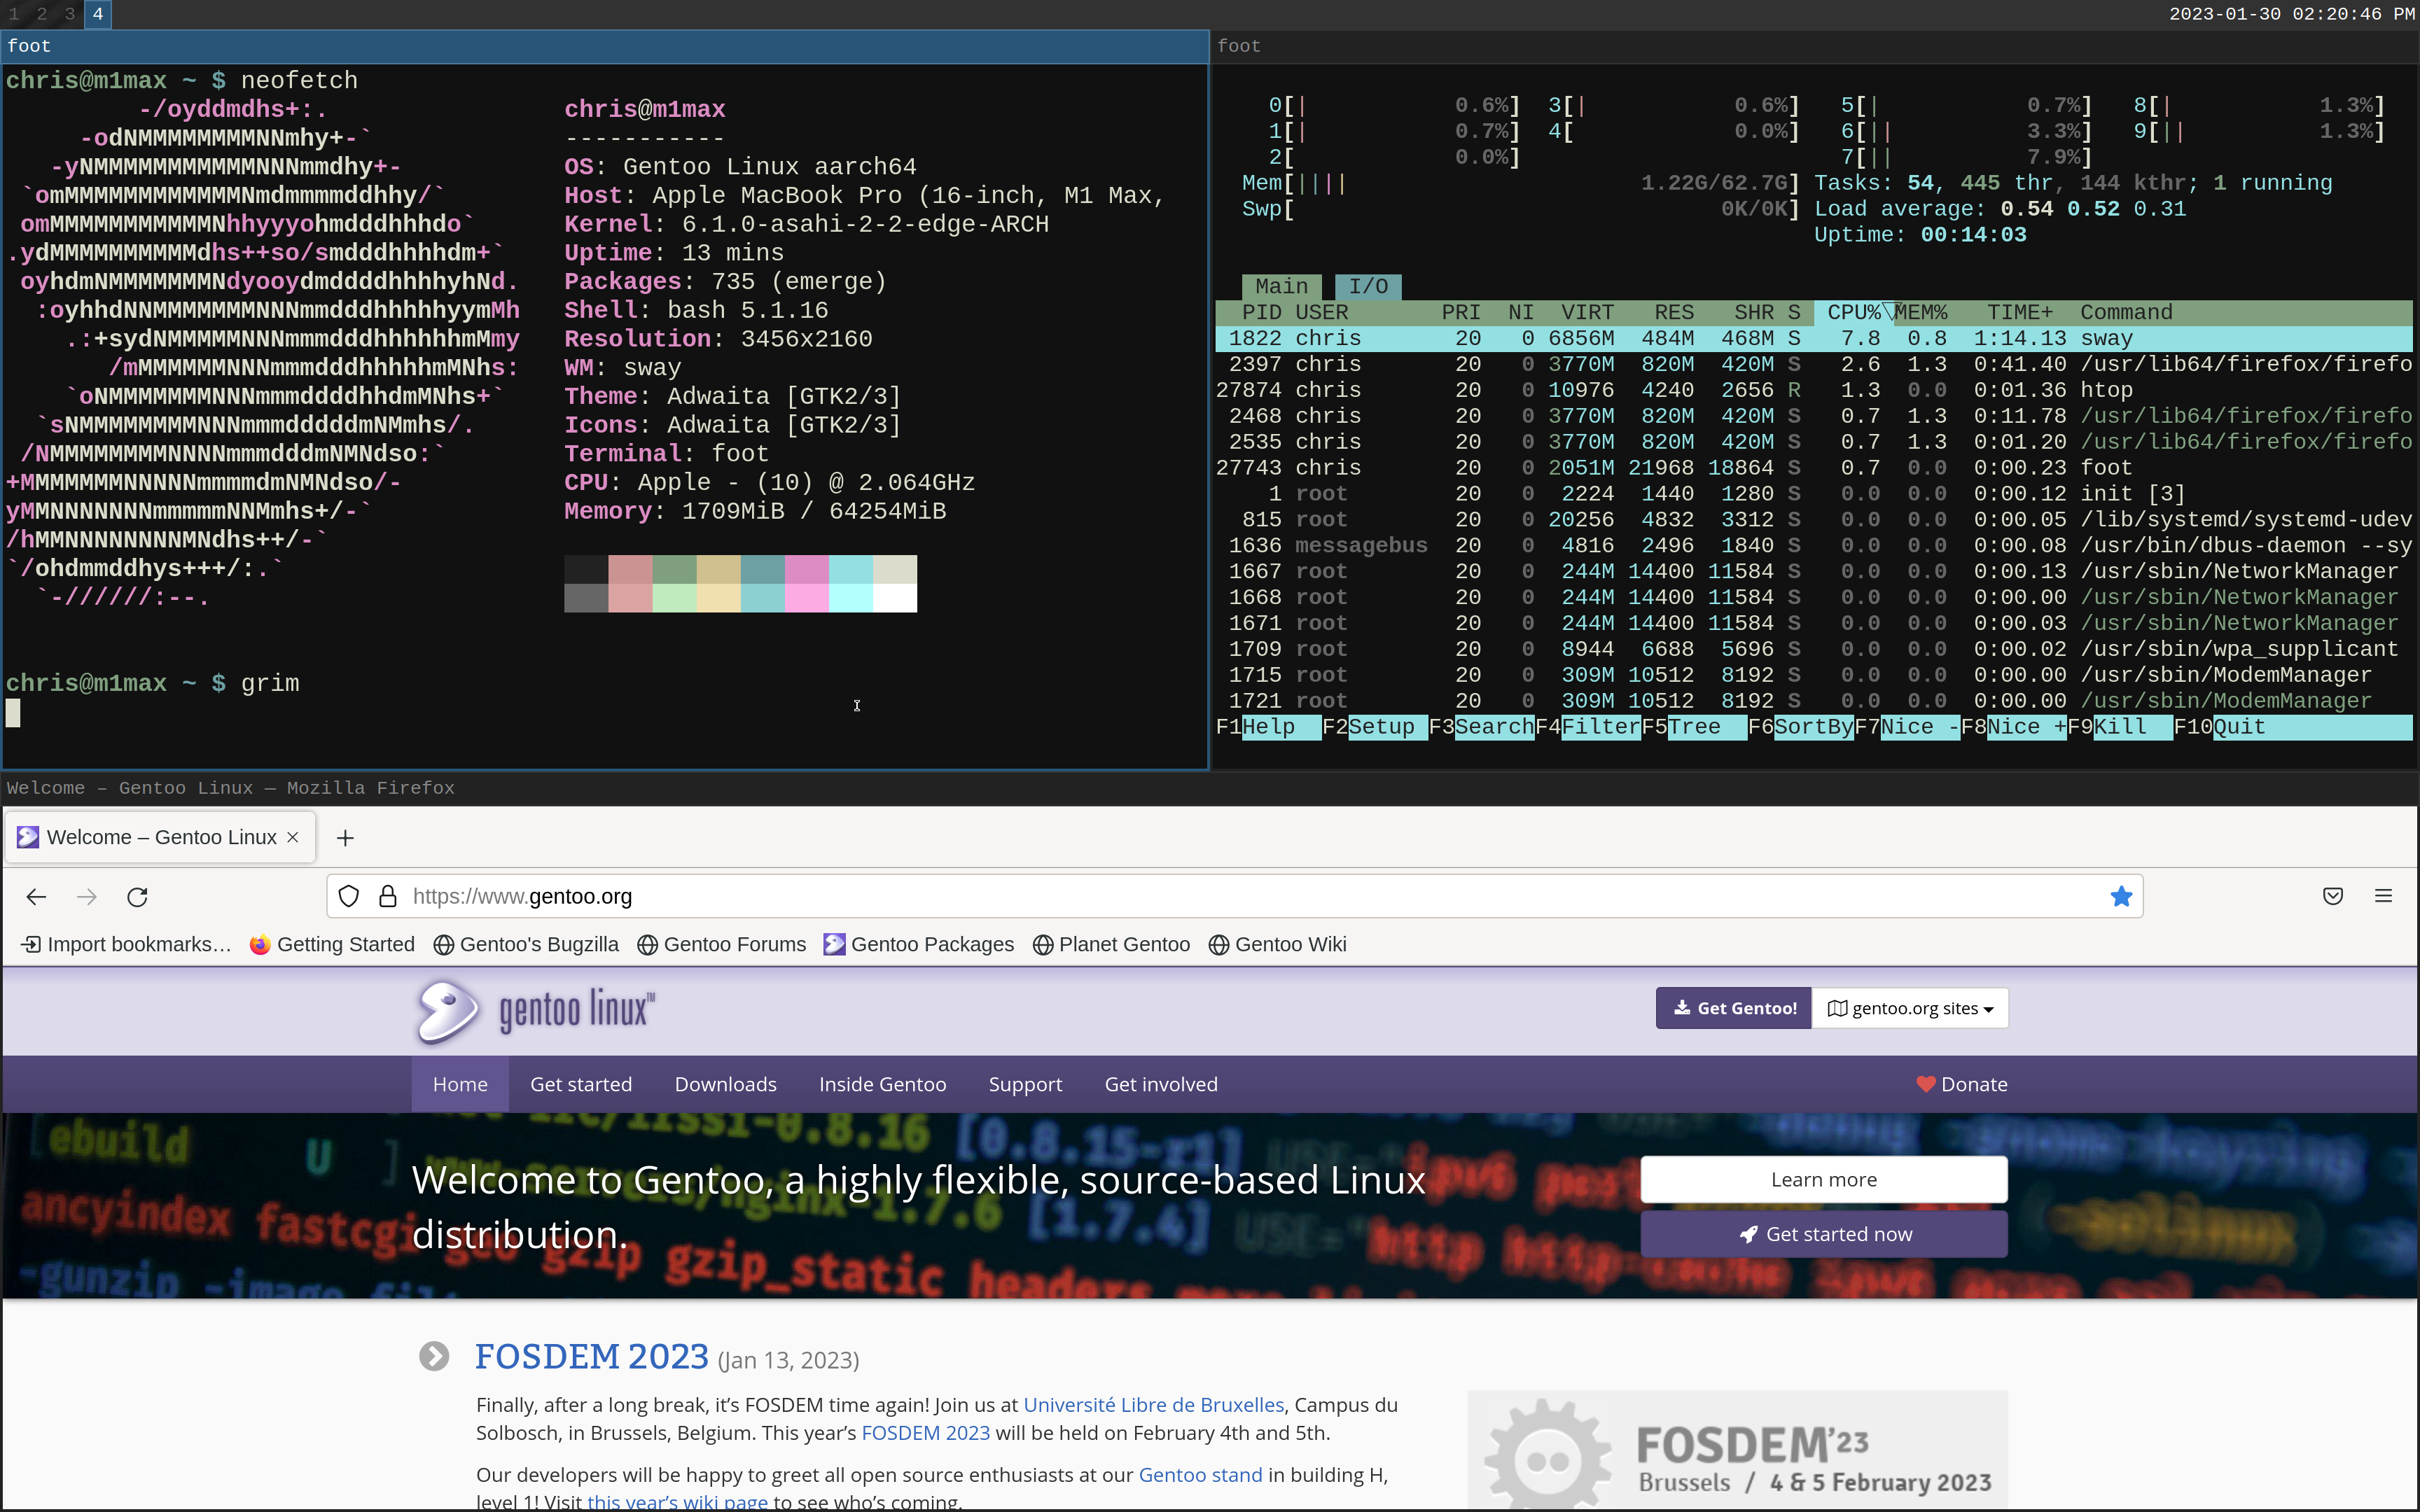The width and height of the screenshot is (2420, 1512).
Task: Click the Get started now button
Action: 1823,1235
